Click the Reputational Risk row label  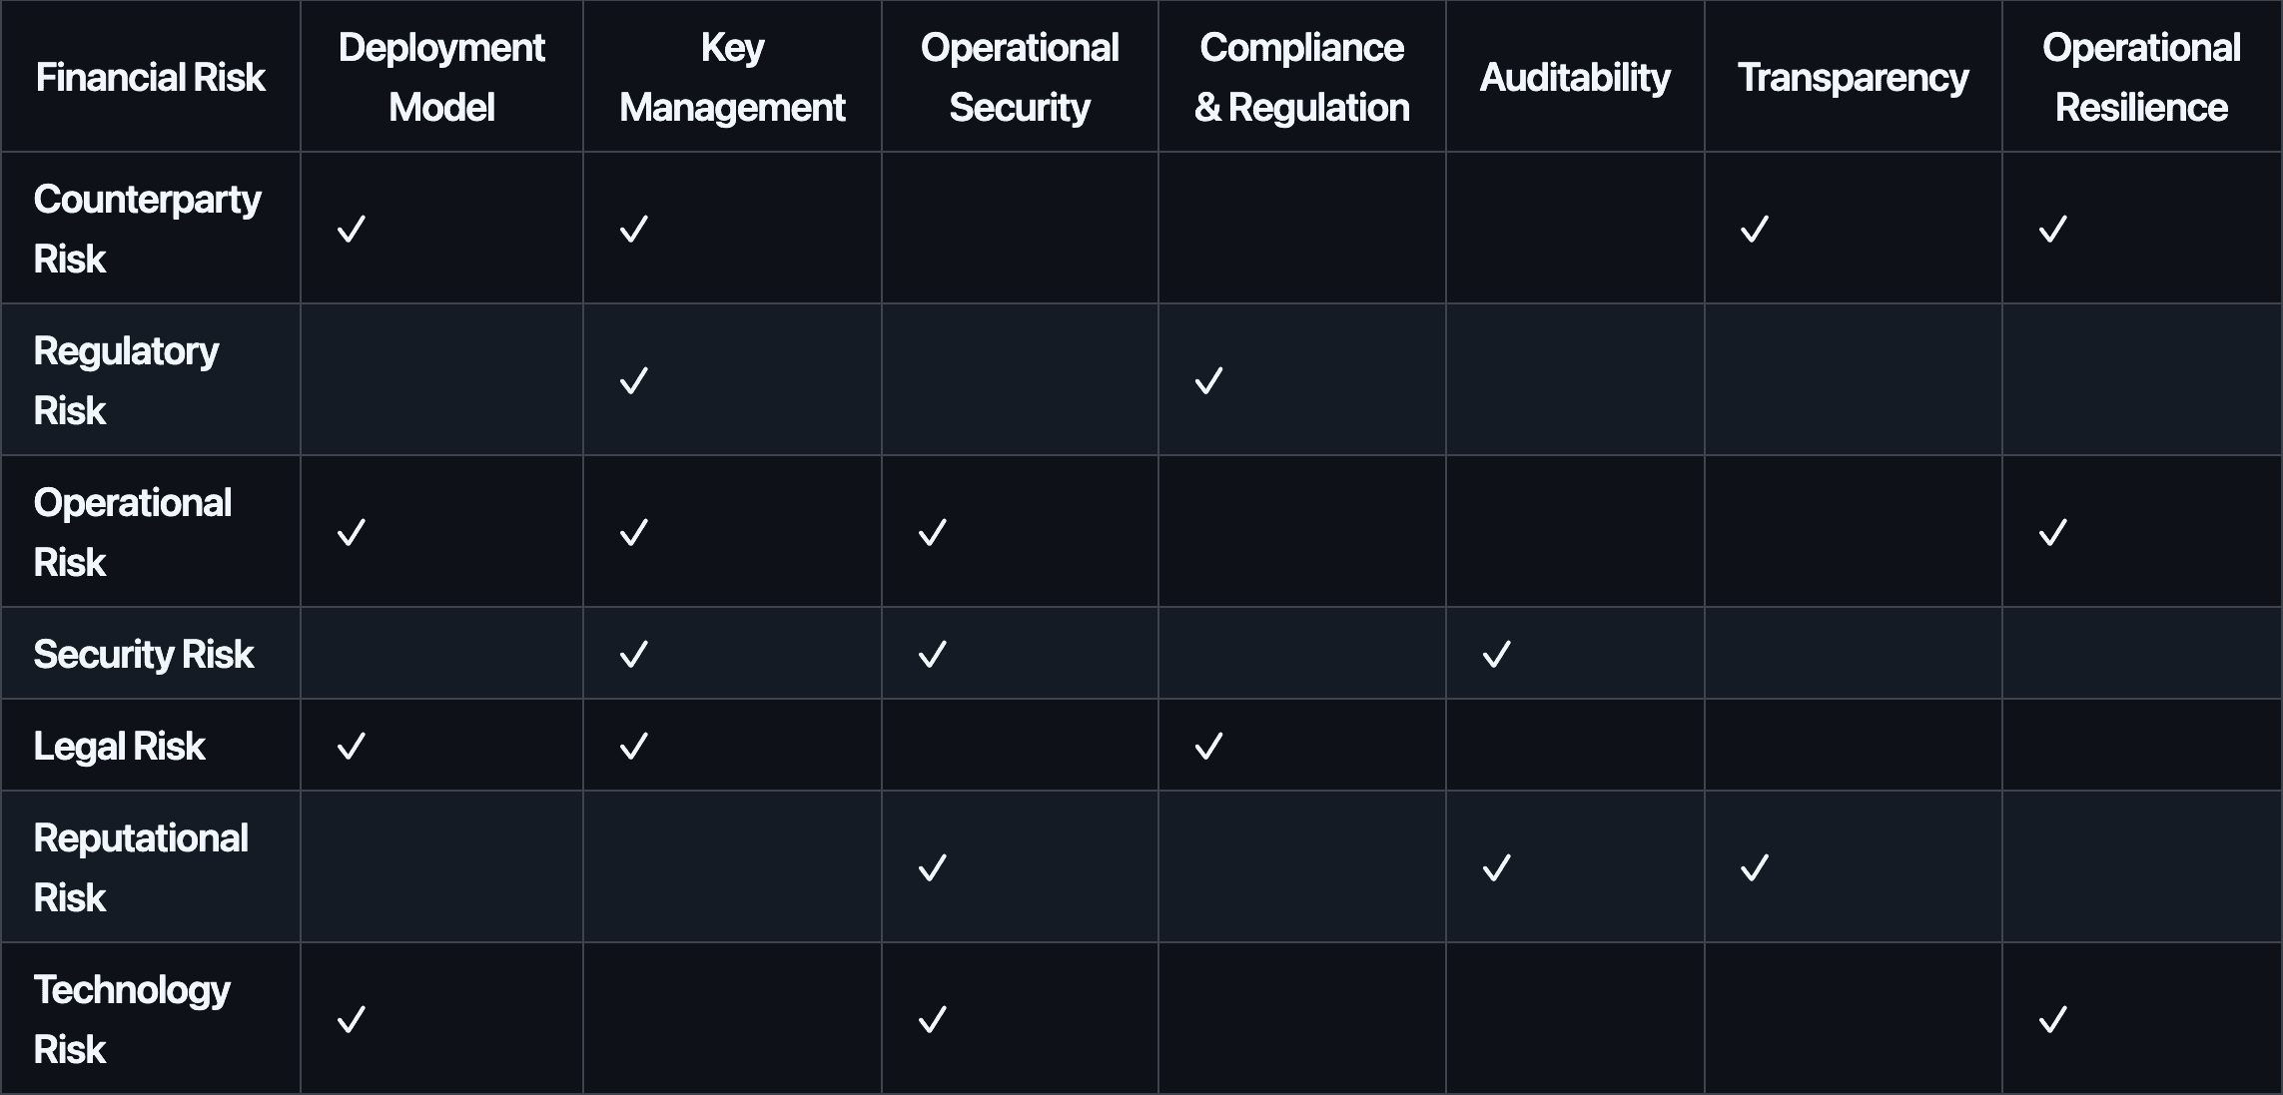pyautogui.click(x=141, y=867)
